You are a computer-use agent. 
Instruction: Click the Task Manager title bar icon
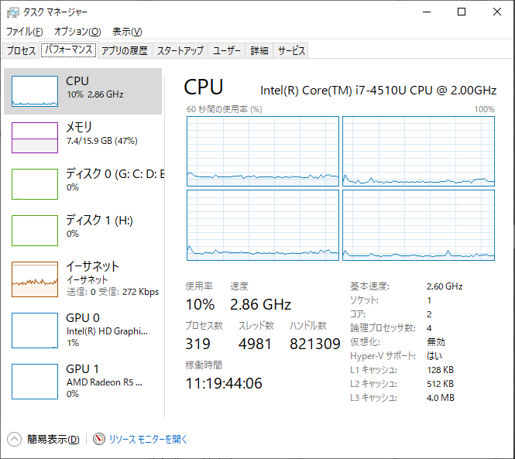[13, 12]
